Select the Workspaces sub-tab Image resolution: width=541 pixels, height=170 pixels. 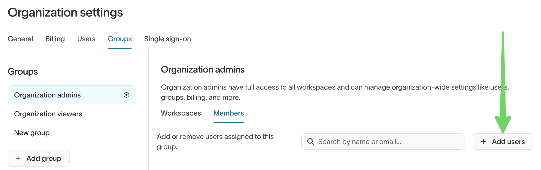181,113
